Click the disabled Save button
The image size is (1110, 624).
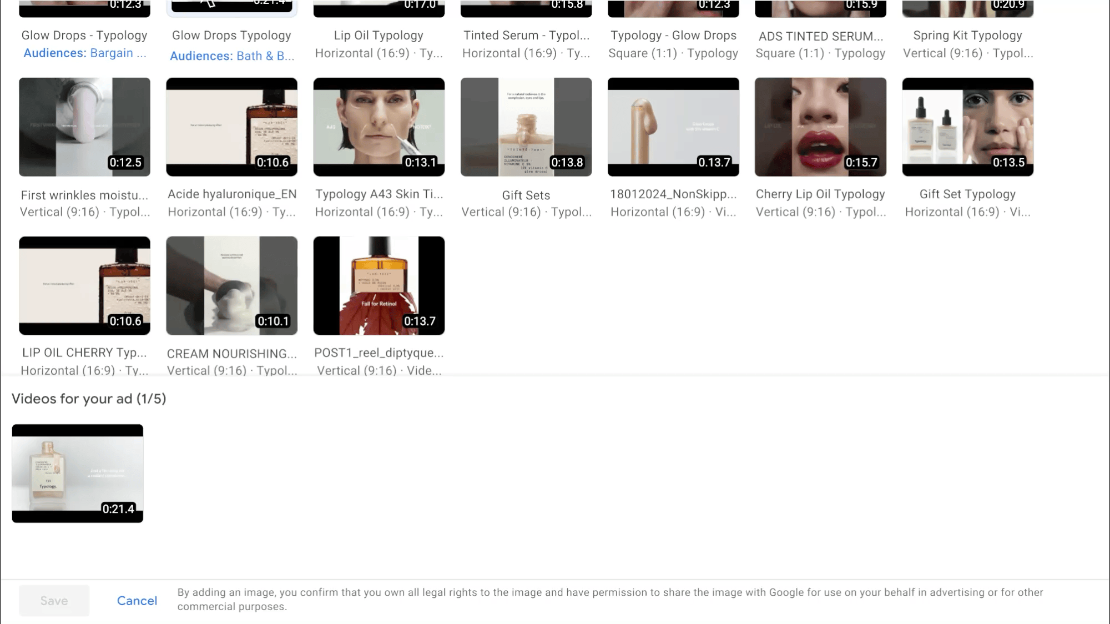click(x=54, y=601)
